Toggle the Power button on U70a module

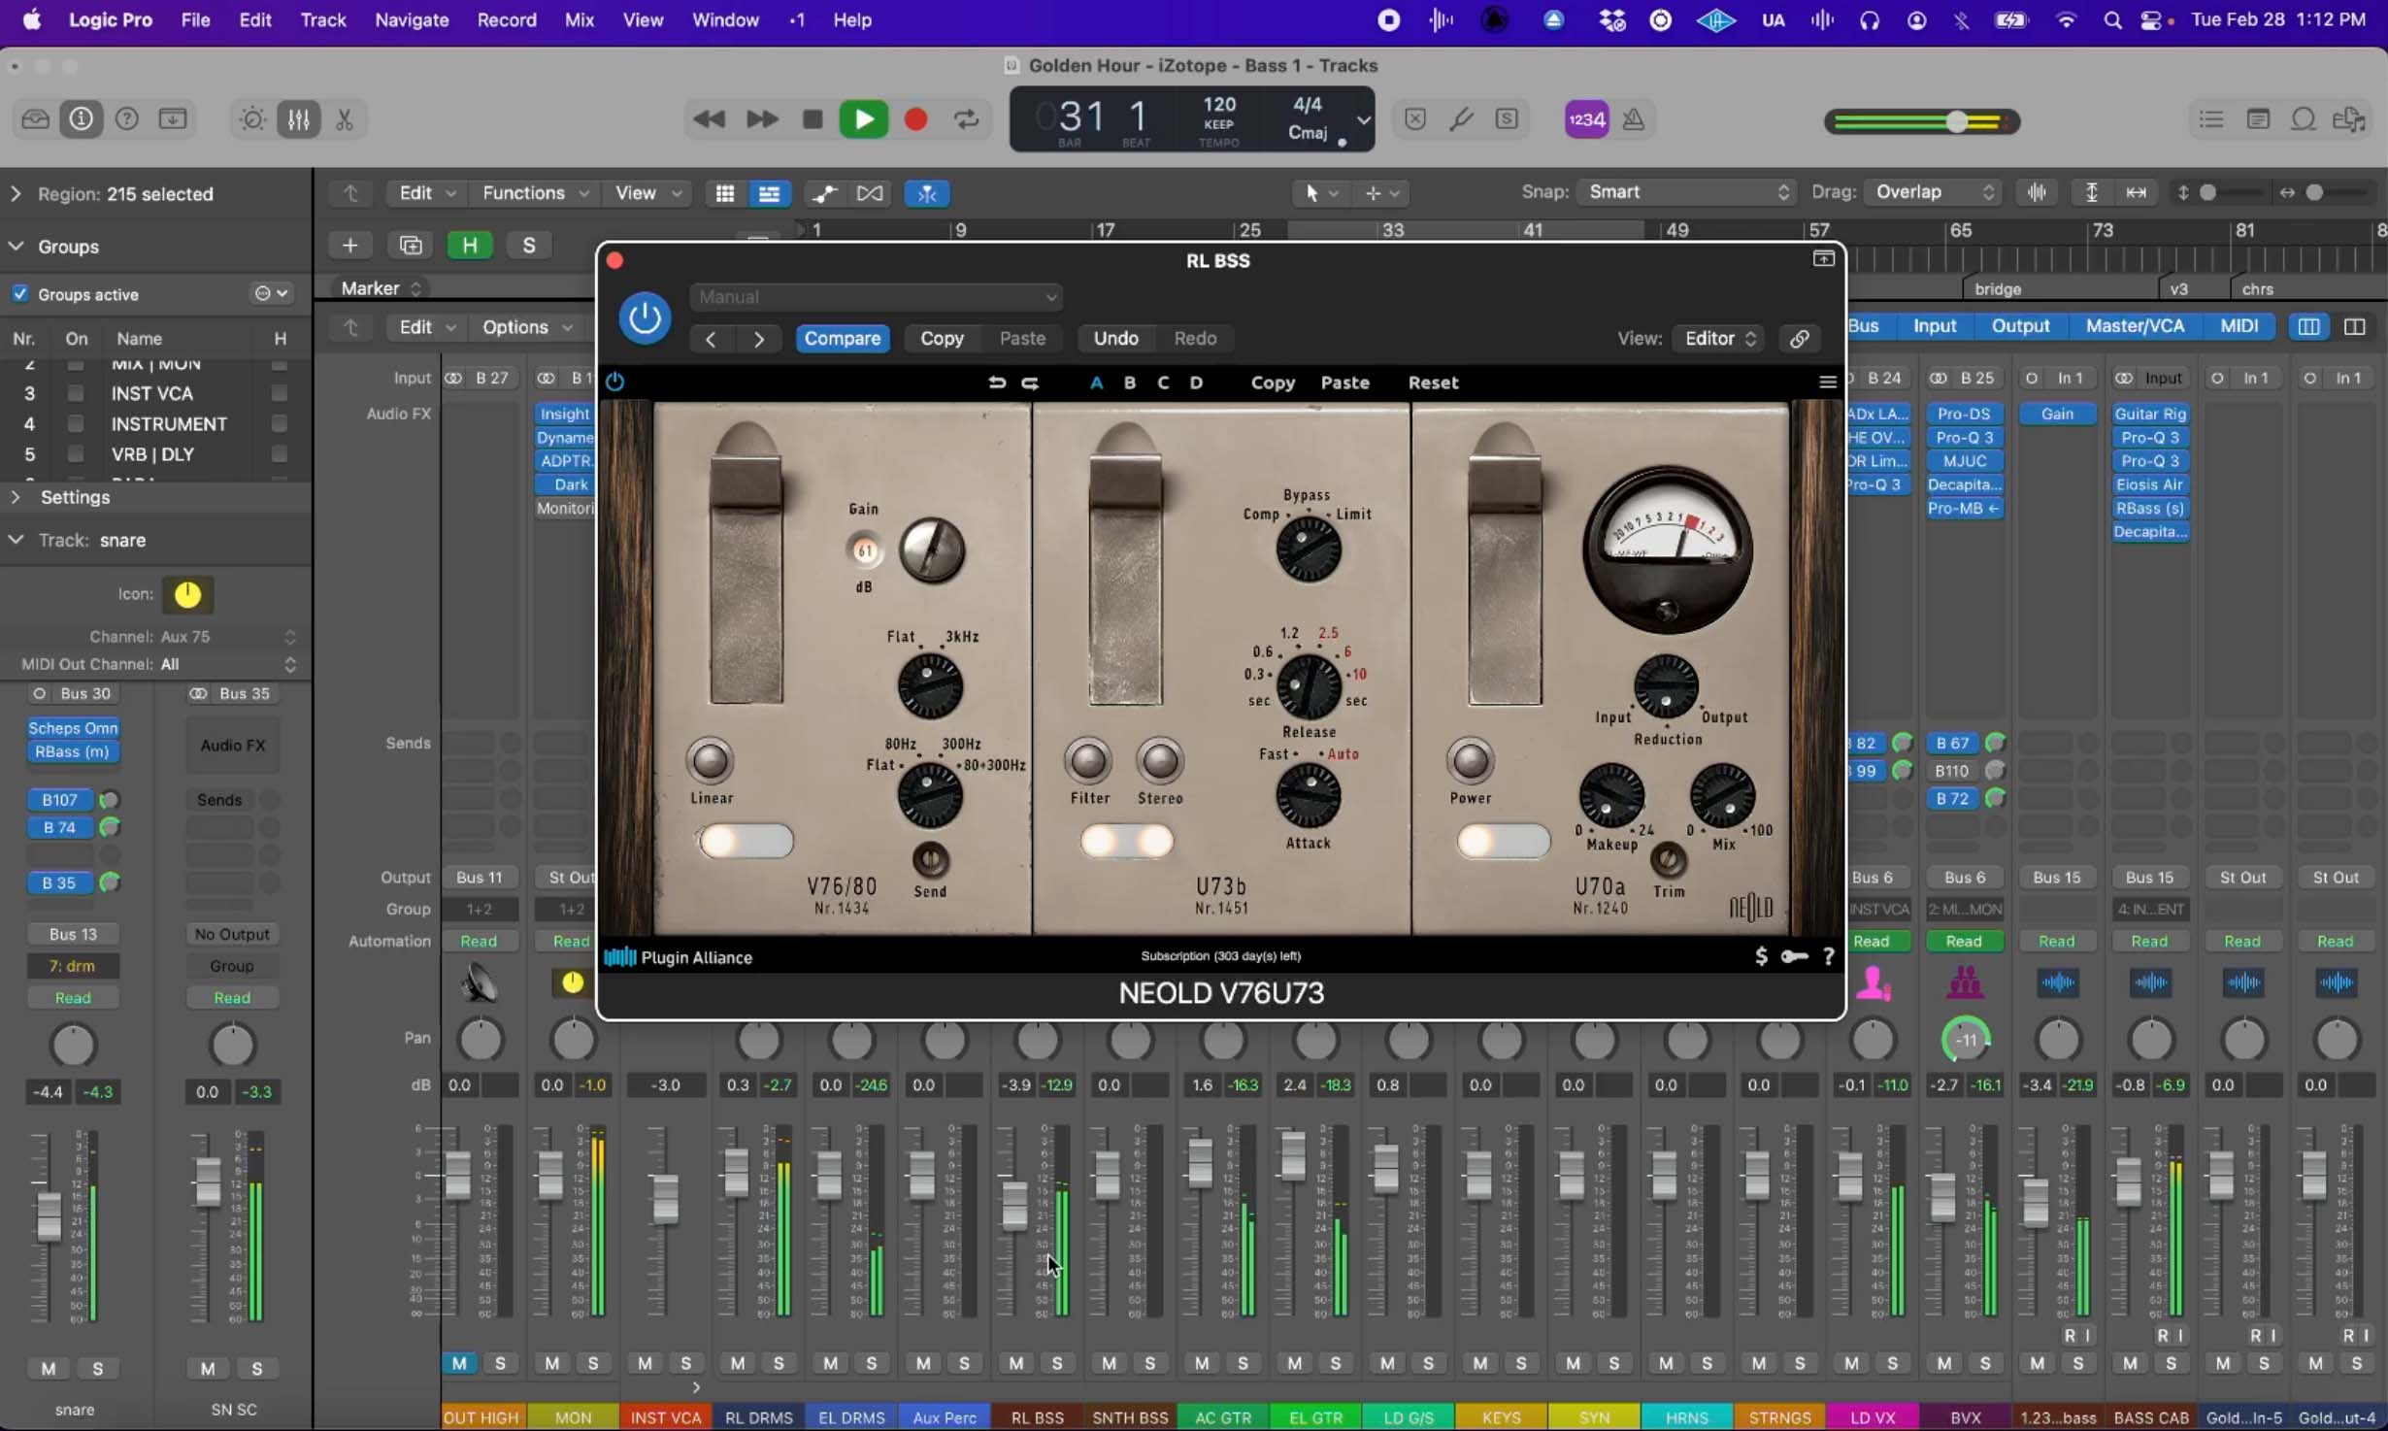[1470, 761]
